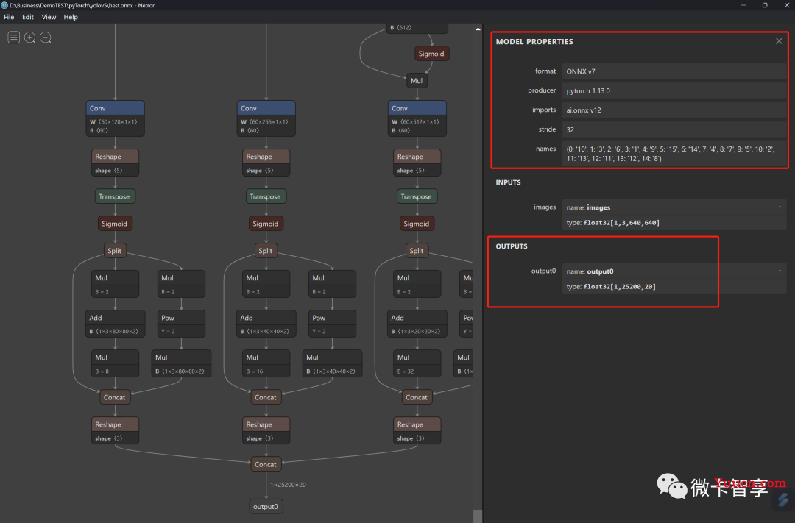
Task: Click the names field with class dictionary
Action: pos(674,154)
